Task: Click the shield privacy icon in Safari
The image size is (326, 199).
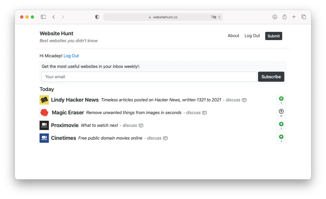Action: pyautogui.click(x=97, y=17)
